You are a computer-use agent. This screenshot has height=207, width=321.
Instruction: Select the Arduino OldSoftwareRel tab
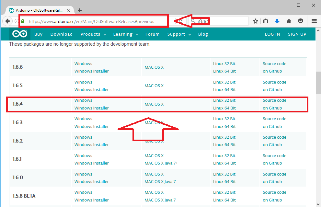click(x=40, y=10)
